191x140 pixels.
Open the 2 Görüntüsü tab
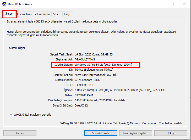tap(42, 14)
